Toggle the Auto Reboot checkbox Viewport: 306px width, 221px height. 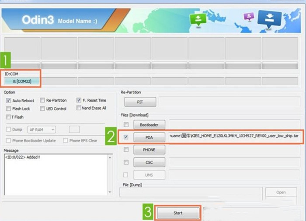pyautogui.click(x=9, y=100)
